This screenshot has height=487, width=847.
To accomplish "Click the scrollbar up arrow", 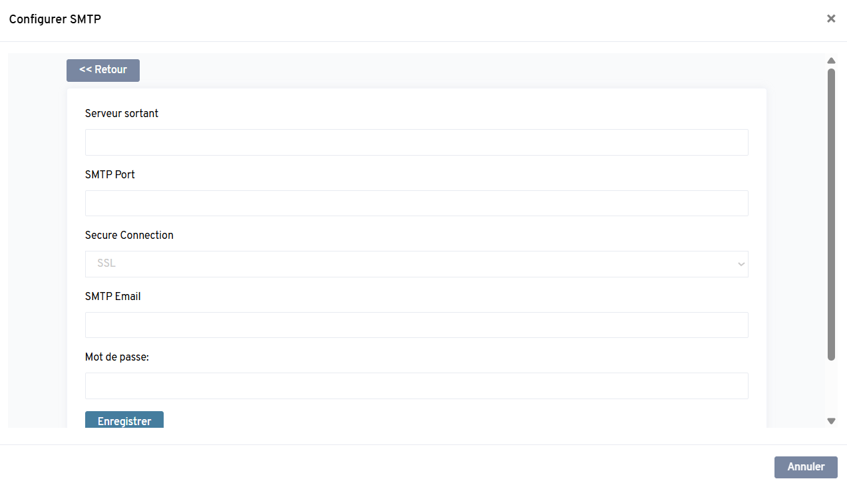I will tap(831, 61).
